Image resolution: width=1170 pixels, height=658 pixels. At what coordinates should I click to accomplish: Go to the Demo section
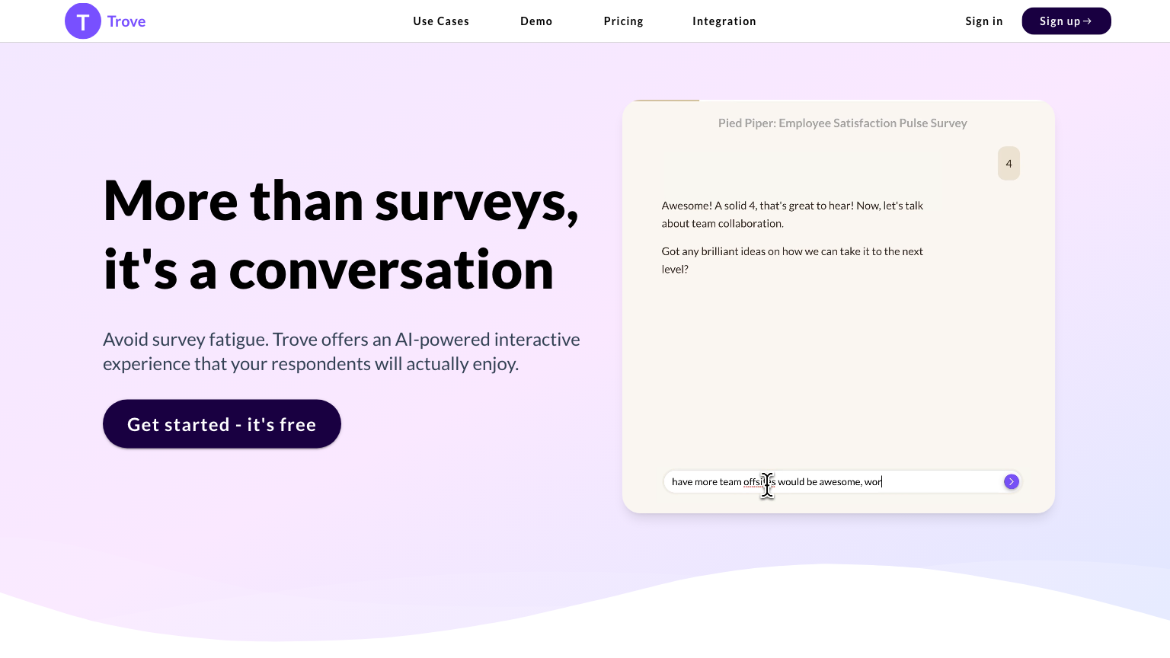pos(536,21)
